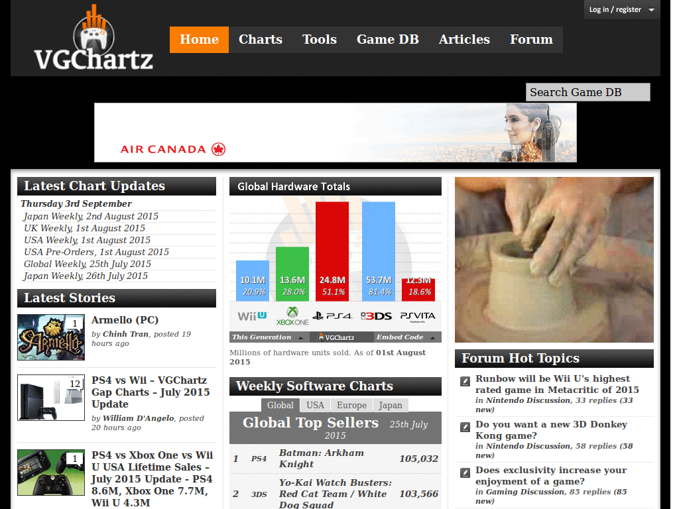Open the Gaming Discussion forum category
The width and height of the screenshot is (679, 509).
(525, 492)
